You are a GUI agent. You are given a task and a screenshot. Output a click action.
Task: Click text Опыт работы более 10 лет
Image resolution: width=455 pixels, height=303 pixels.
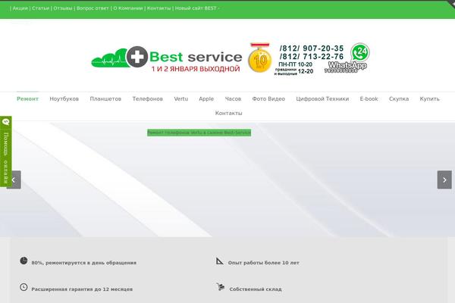click(x=263, y=263)
